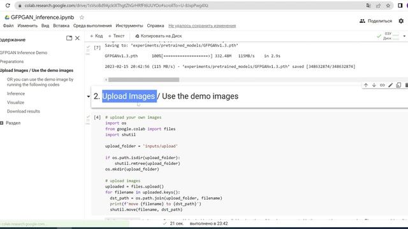Click the highlighted Upload Images heading text
This screenshot has width=408, height=229.
pos(129,96)
